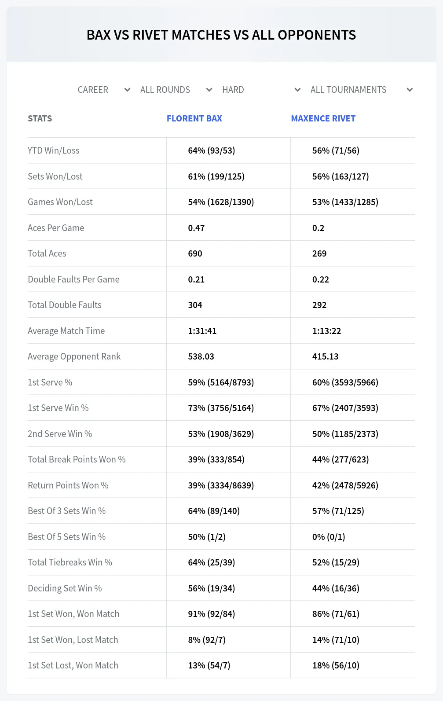Expand the ALL TOURNAMENTS dropdown
This screenshot has height=701, width=443.
point(361,90)
